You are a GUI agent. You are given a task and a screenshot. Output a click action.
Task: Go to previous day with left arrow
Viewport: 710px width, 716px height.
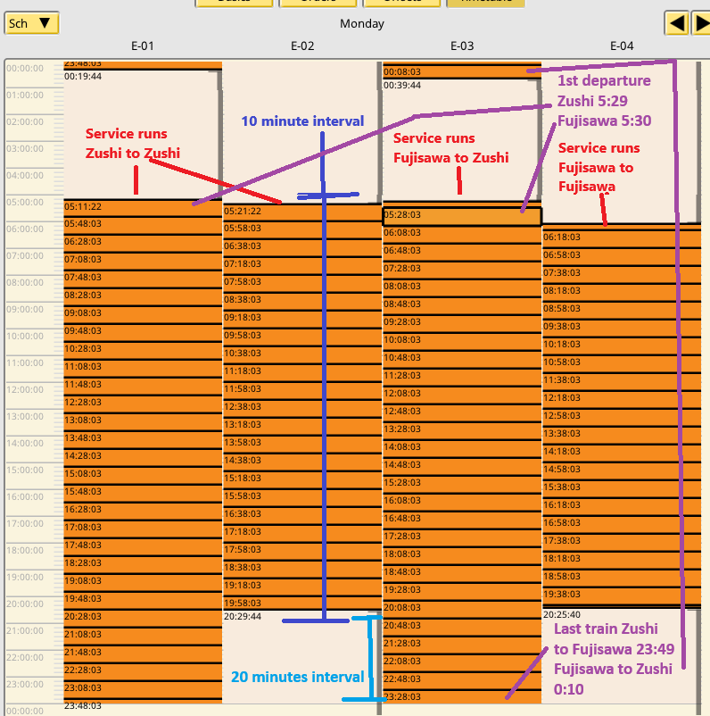(x=676, y=23)
